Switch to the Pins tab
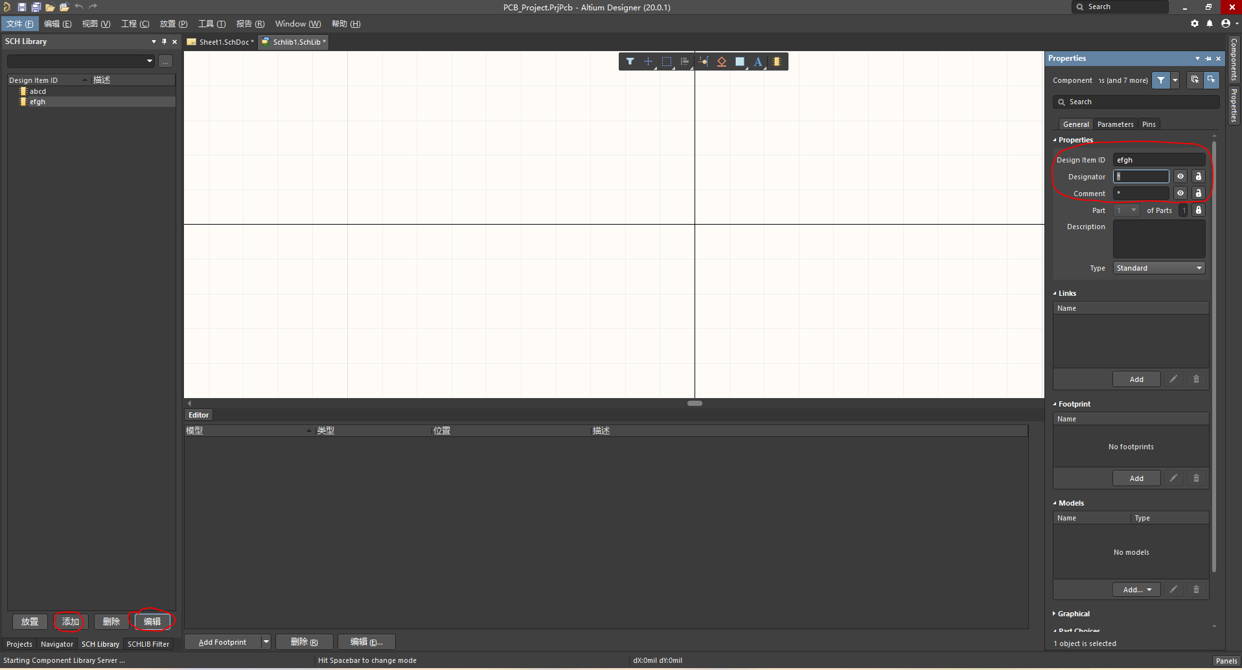The image size is (1242, 670). (x=1149, y=124)
